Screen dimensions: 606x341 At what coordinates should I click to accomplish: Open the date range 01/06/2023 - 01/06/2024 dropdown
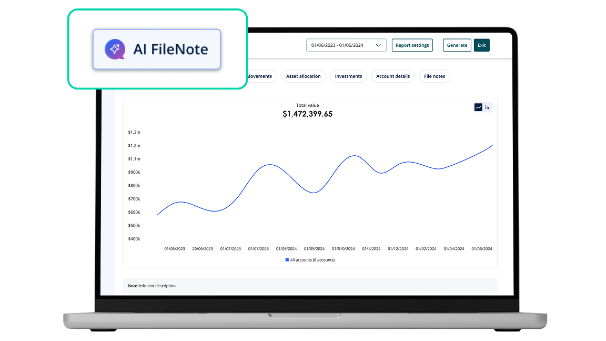pos(346,45)
